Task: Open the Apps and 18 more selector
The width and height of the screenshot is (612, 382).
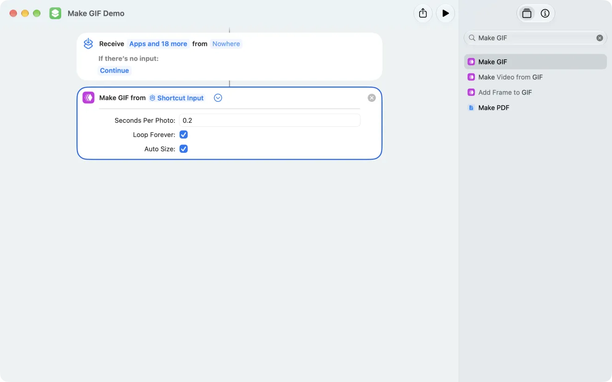Action: tap(158, 44)
